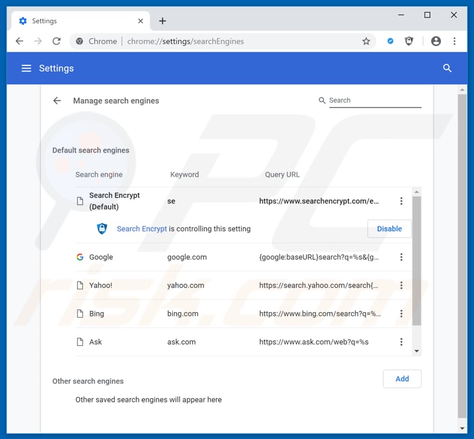This screenshot has width=474, height=439.
Task: Click the Ask query URL text
Action: (x=314, y=342)
